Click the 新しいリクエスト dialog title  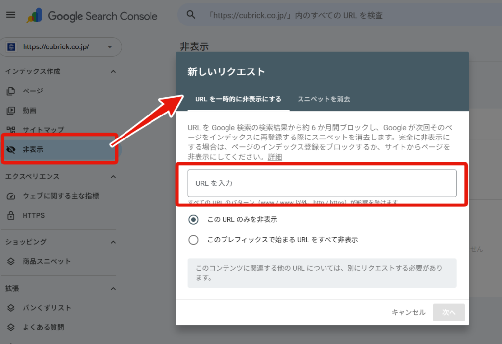[226, 71]
